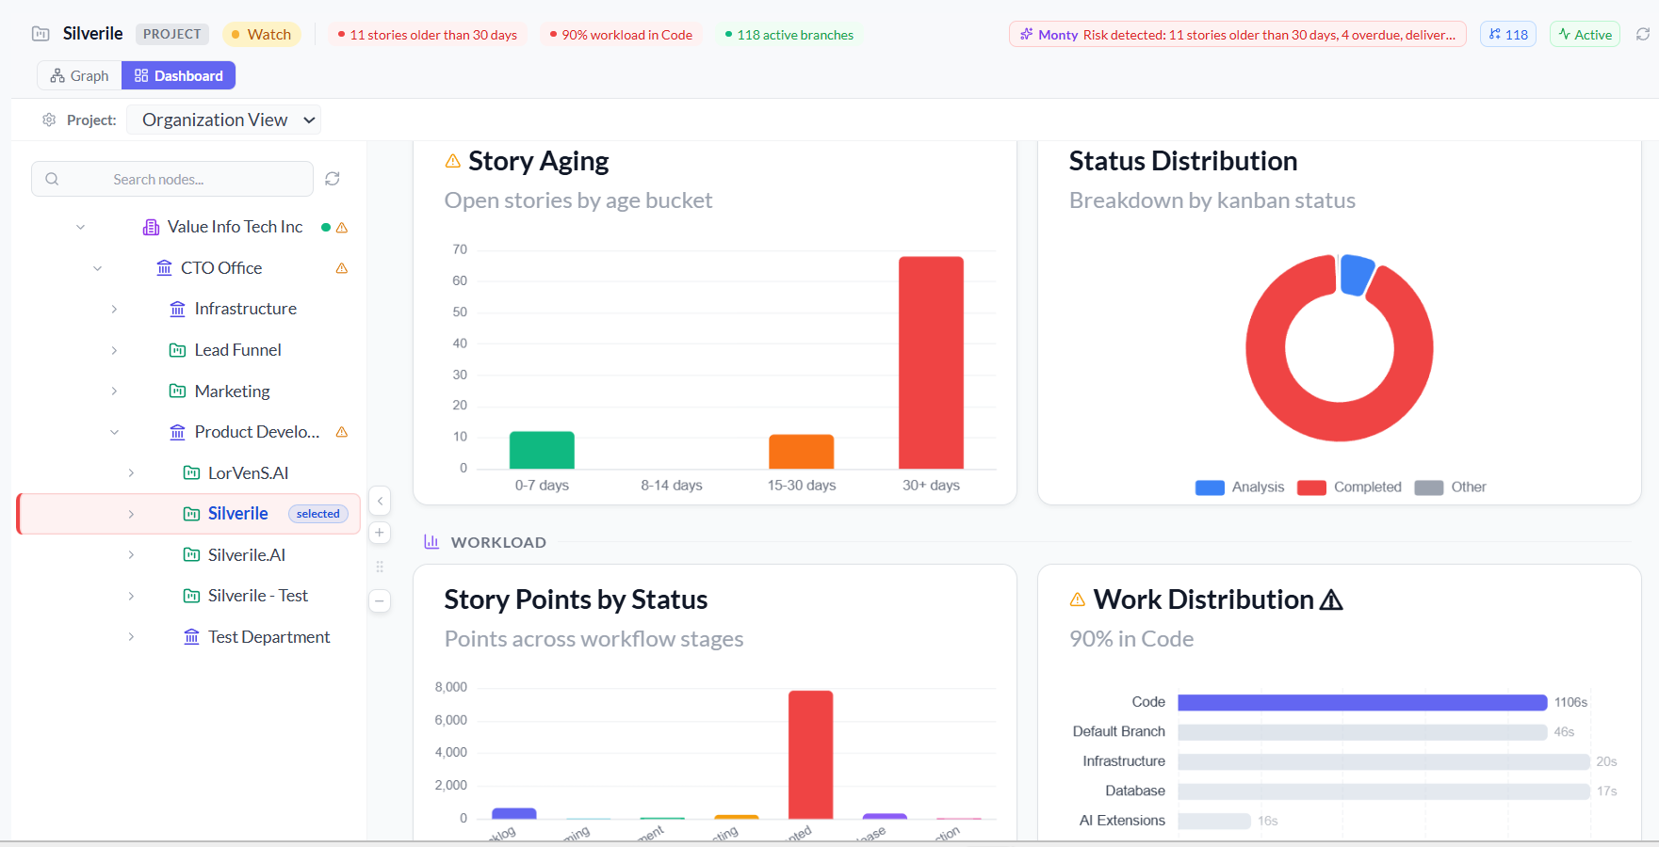Click the 118 branches count button
Image resolution: width=1659 pixels, height=847 pixels.
[1508, 35]
